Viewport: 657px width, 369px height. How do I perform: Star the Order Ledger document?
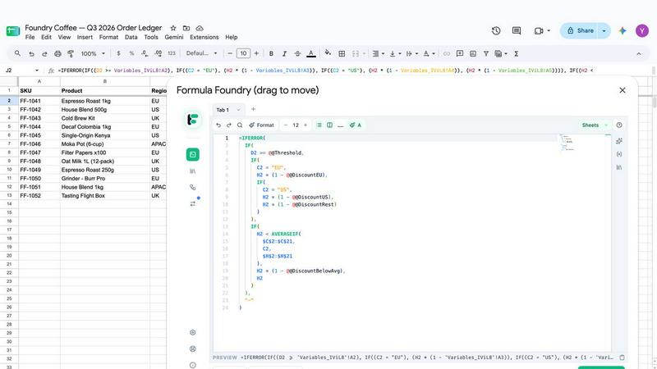(173, 28)
